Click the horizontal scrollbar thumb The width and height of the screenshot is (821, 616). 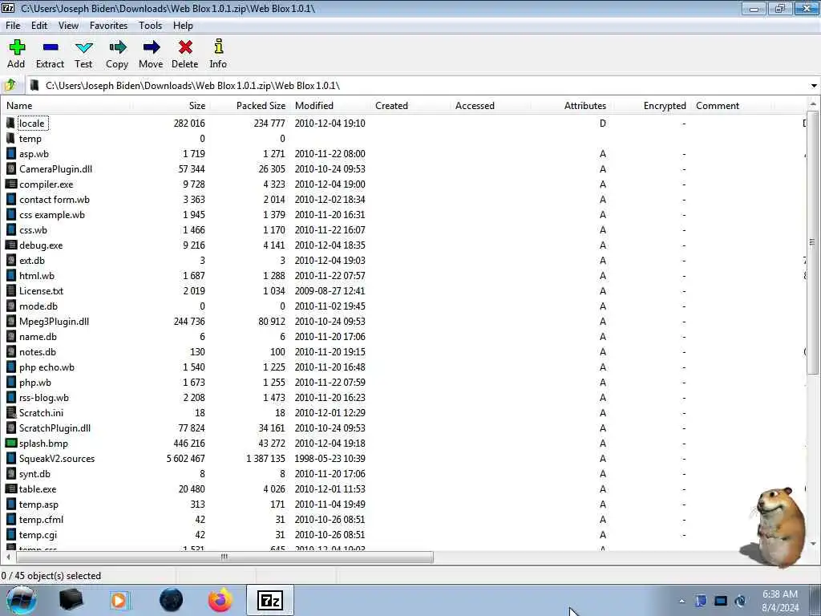(x=224, y=557)
